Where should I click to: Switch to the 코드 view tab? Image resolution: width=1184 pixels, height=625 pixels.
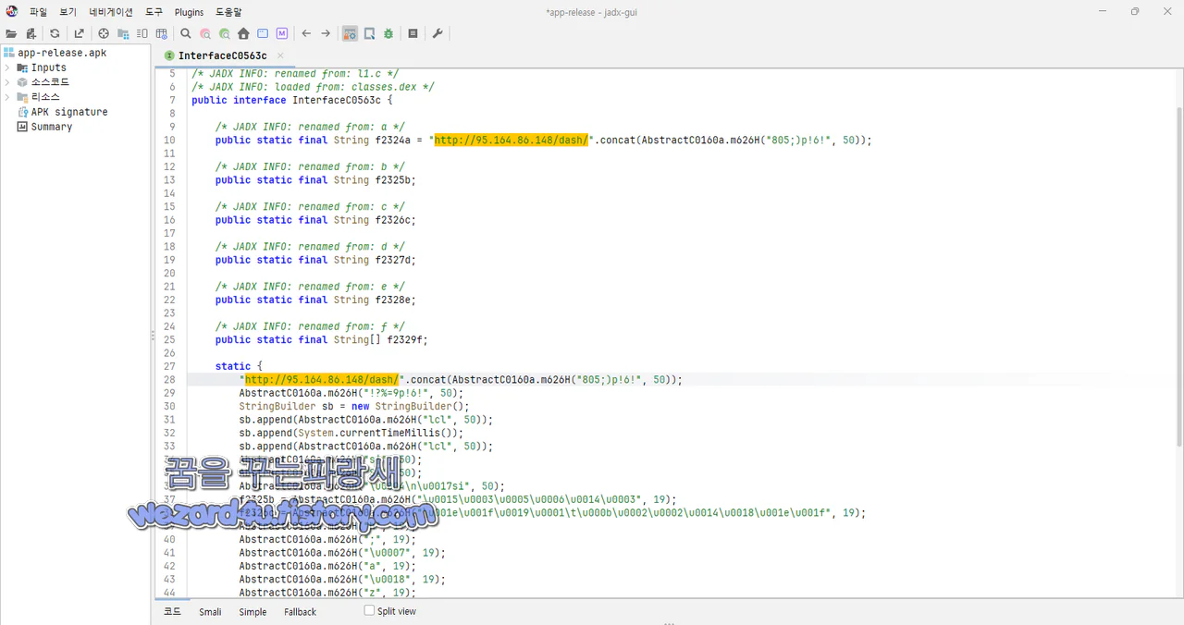tap(173, 611)
